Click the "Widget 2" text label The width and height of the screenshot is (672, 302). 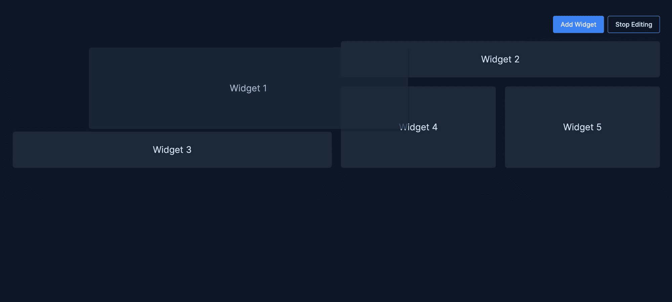coord(500,59)
